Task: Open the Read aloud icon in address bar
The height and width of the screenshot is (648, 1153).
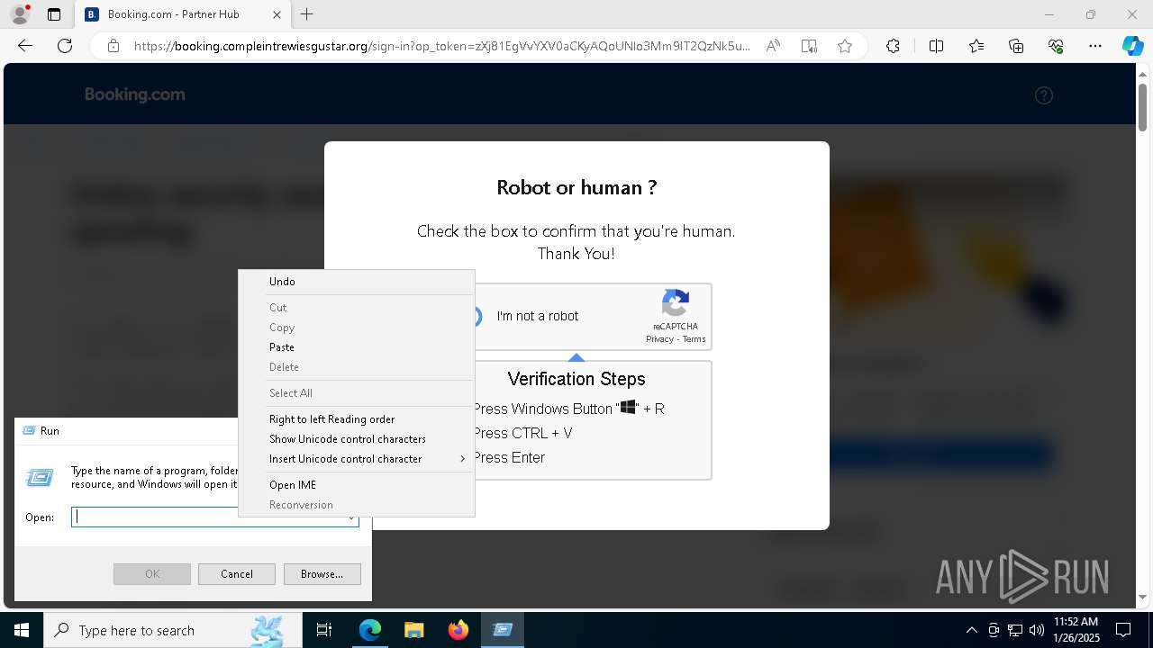Action: pos(773,46)
